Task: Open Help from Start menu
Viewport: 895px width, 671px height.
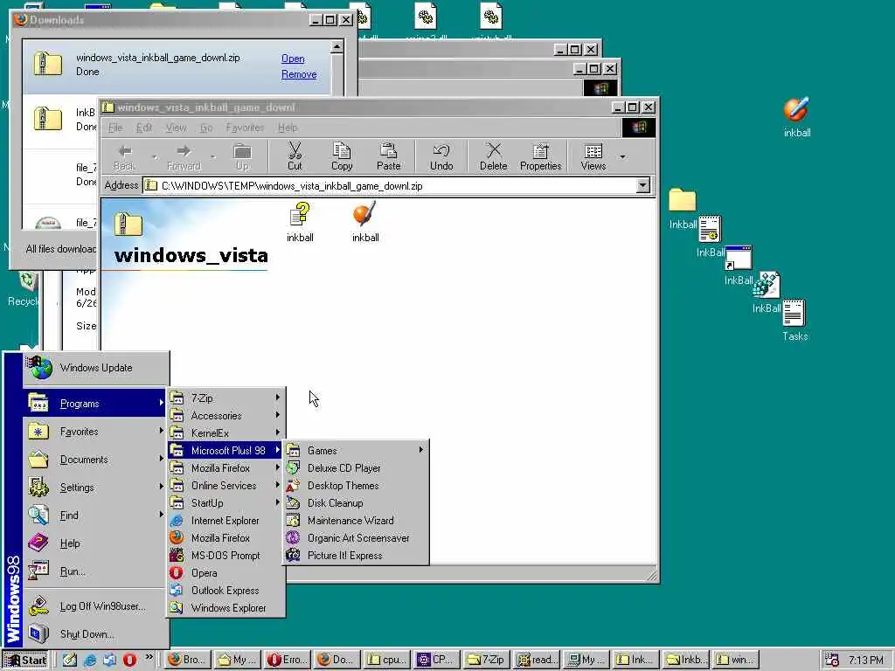Action: coord(96,543)
